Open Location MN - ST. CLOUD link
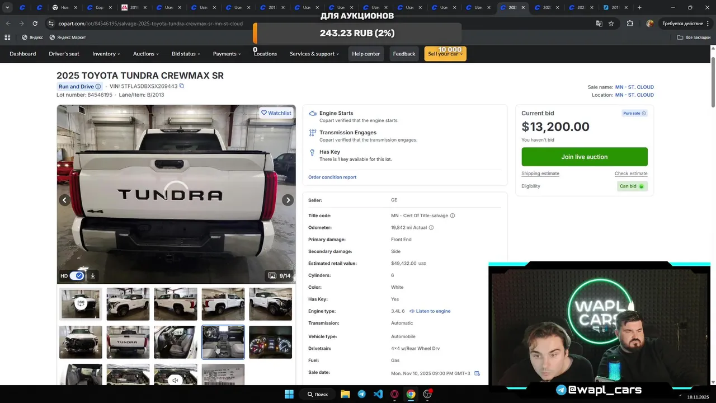This screenshot has height=403, width=716. tap(634, 95)
